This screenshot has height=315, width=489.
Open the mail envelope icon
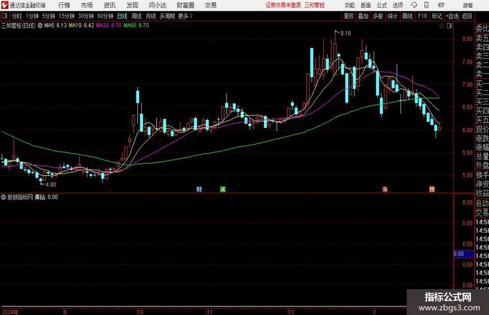(x=441, y=5)
